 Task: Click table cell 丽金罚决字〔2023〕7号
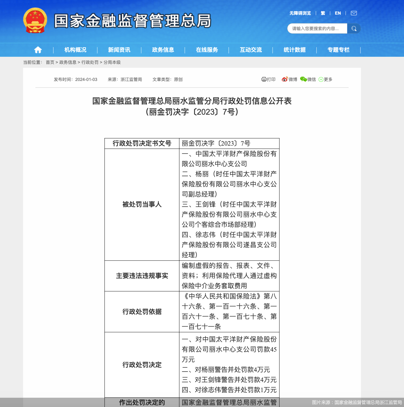(216, 143)
